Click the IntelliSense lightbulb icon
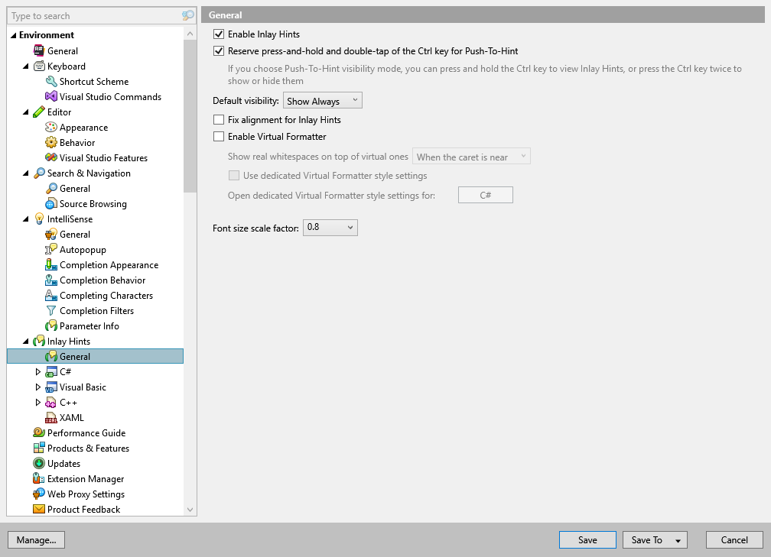The width and height of the screenshot is (771, 557). coord(39,219)
